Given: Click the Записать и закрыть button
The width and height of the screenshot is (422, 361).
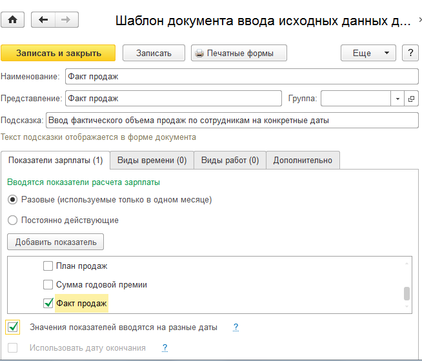Looking at the screenshot, I should 58,53.
